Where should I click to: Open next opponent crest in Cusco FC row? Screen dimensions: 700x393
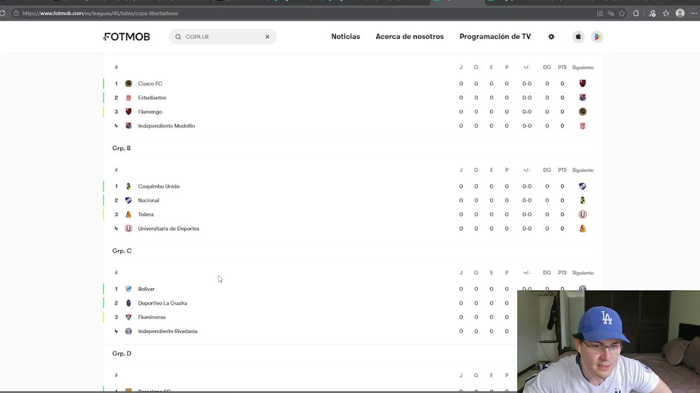coord(582,84)
